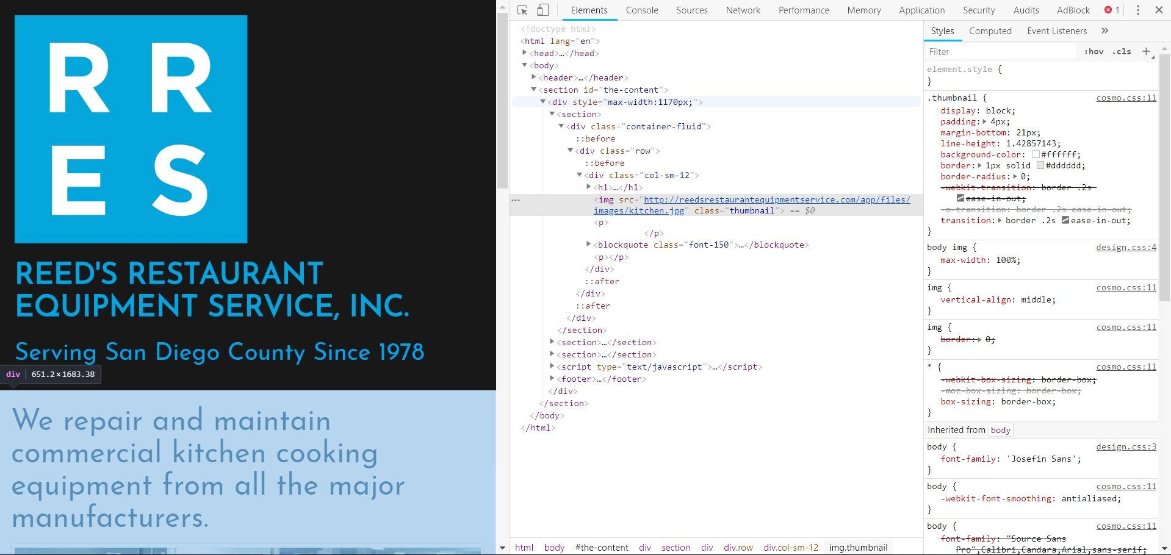
Task: Open the struck-out -webkit-transition ease-in-out editor
Action: pos(960,198)
